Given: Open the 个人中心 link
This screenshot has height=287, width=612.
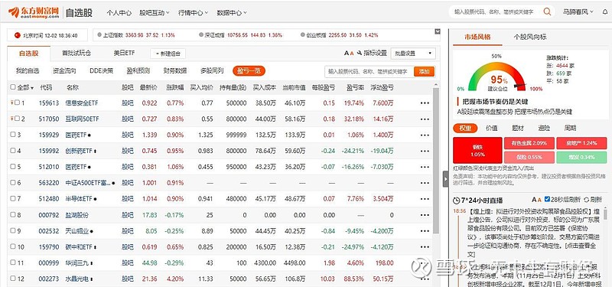Looking at the screenshot, I should pos(119,12).
